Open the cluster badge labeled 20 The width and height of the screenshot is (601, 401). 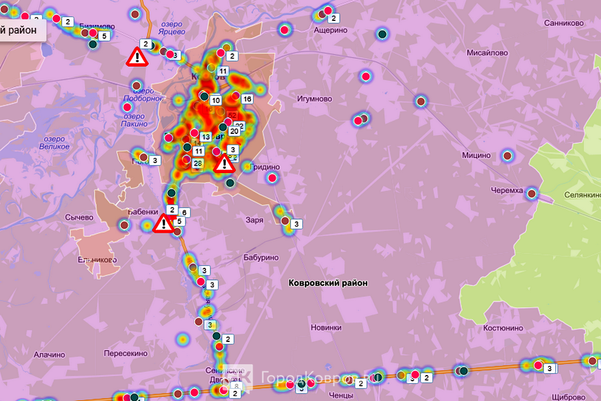tap(234, 131)
